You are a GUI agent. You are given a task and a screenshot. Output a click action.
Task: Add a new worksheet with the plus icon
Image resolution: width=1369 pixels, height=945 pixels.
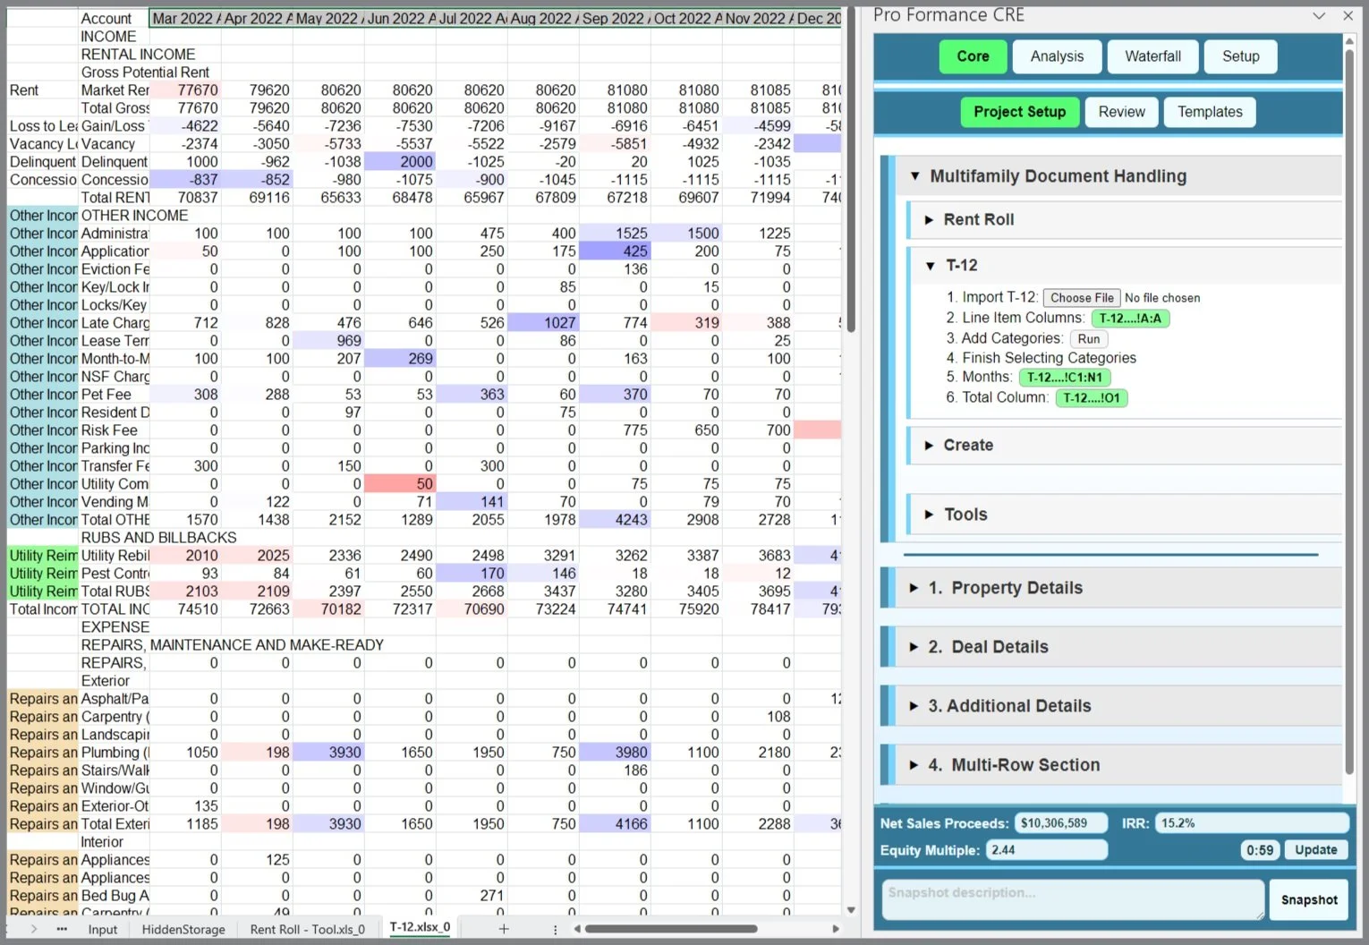[x=504, y=928]
